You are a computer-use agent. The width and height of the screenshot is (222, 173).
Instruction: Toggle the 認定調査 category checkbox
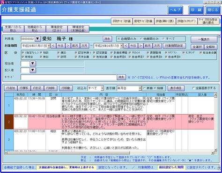pyautogui.click(x=94, y=53)
